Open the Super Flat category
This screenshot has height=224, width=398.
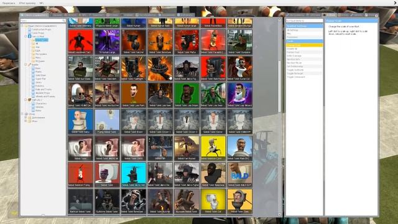pos(40,79)
